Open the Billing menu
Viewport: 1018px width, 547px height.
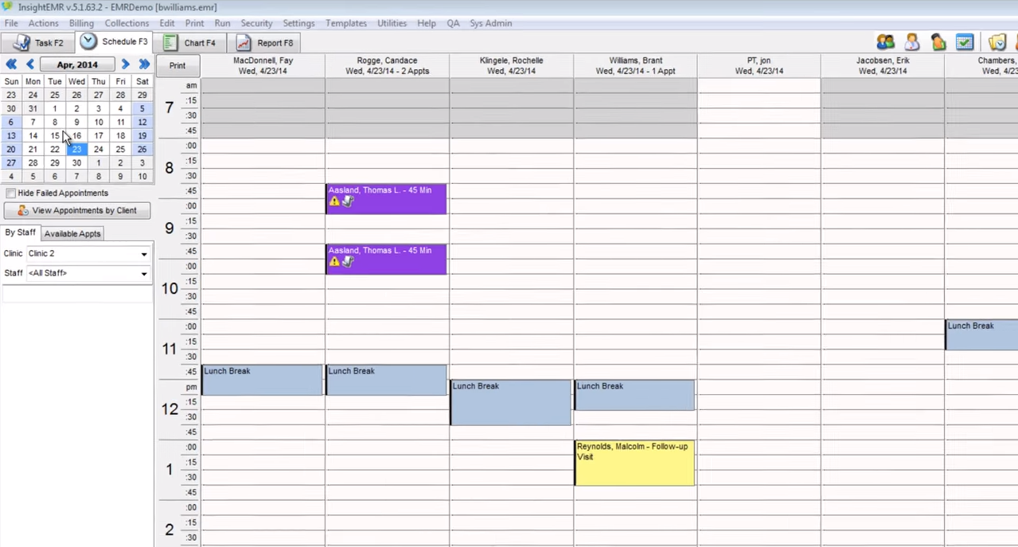coord(81,23)
